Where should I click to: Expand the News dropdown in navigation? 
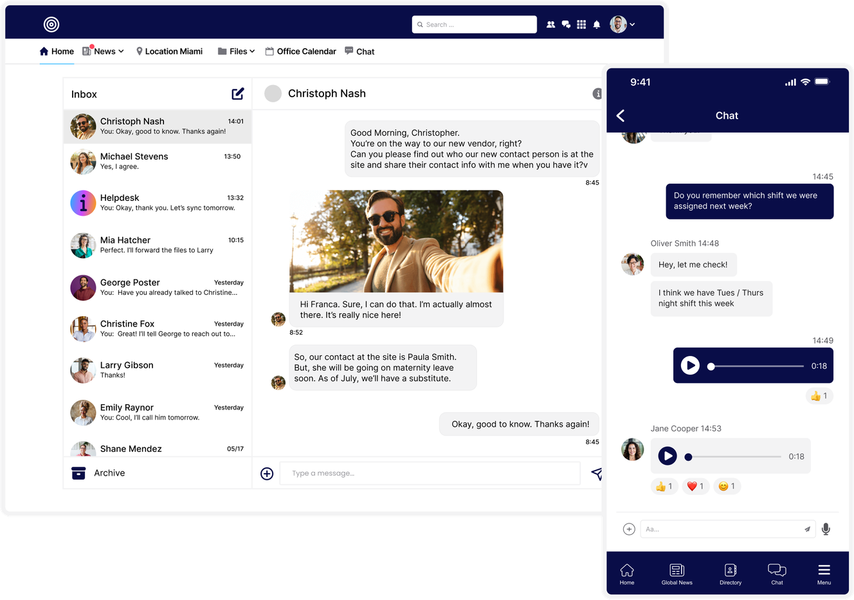103,51
